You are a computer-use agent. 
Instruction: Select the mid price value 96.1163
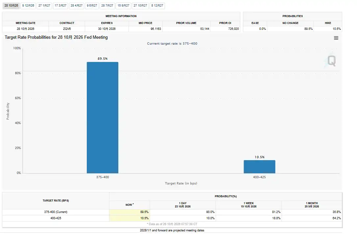click(156, 29)
